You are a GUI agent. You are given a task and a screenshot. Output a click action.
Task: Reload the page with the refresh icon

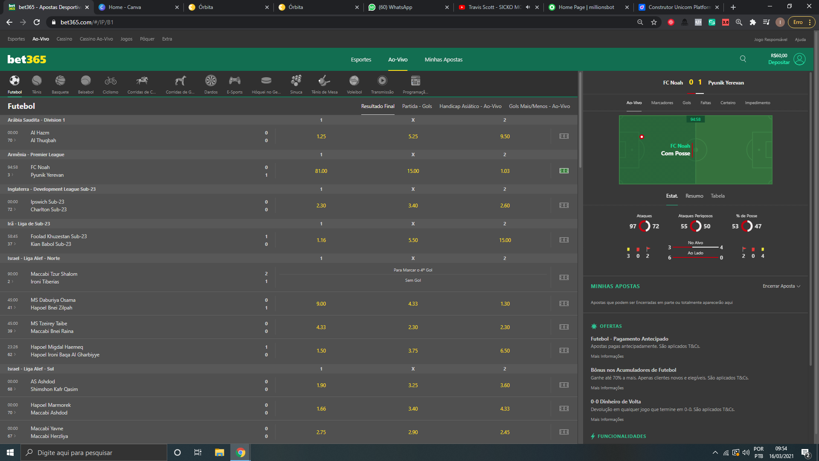pyautogui.click(x=37, y=22)
